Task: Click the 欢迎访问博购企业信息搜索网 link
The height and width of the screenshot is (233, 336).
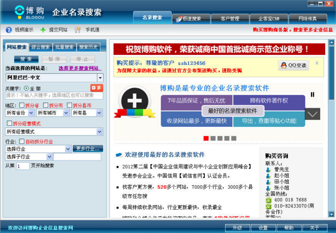Action: [41, 228]
